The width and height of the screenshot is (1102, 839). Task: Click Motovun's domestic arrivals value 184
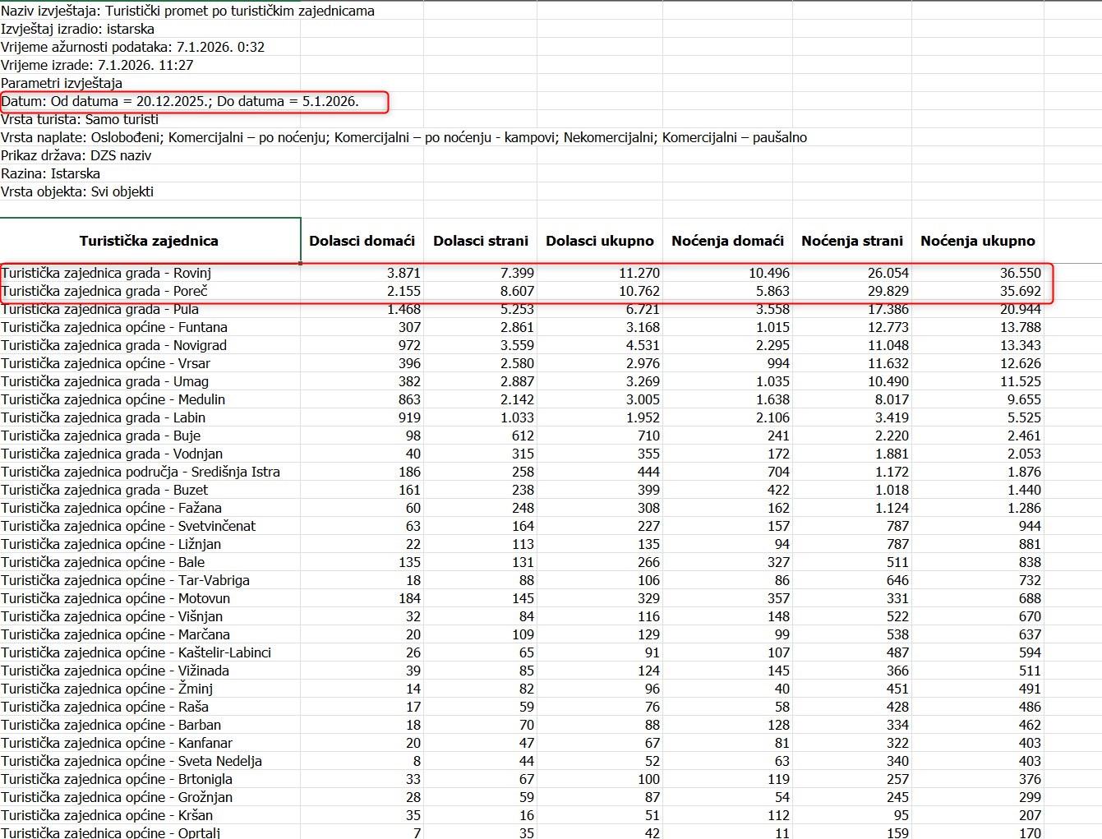[408, 598]
